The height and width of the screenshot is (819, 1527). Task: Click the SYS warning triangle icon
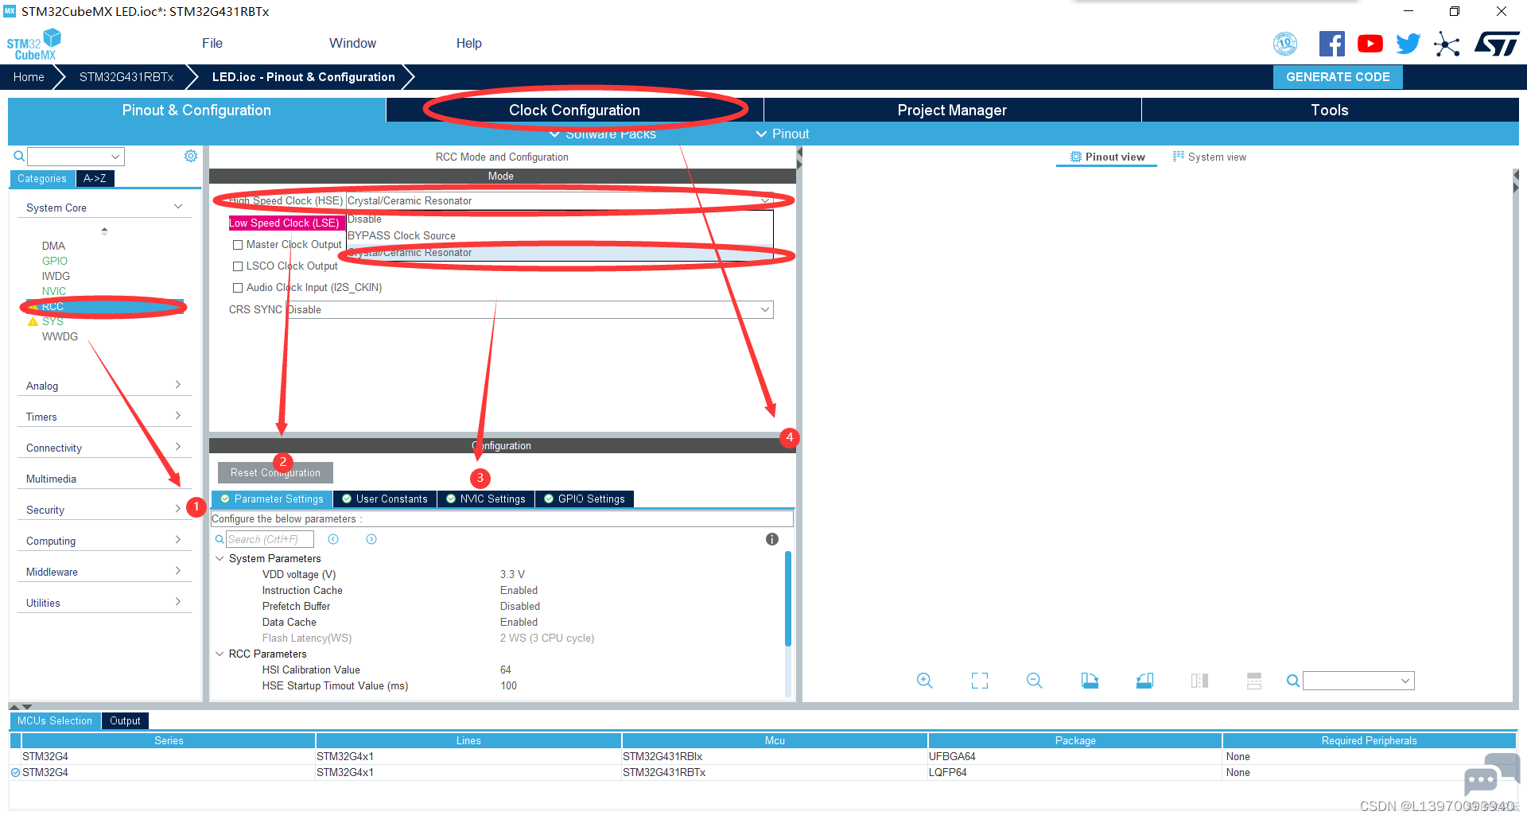(x=33, y=322)
